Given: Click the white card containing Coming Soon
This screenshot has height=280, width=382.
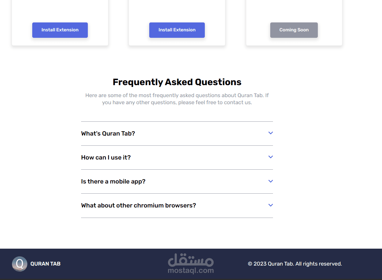Looking at the screenshot, I should click(294, 11).
